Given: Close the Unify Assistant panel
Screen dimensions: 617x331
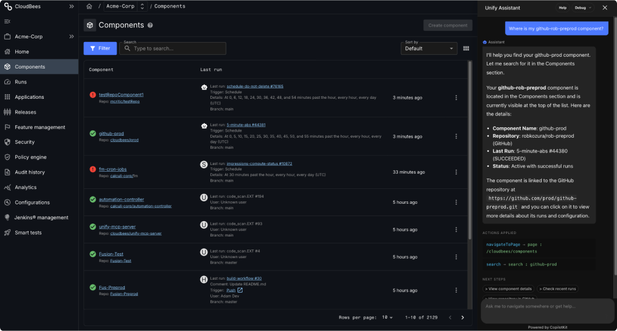Looking at the screenshot, I should point(605,7).
